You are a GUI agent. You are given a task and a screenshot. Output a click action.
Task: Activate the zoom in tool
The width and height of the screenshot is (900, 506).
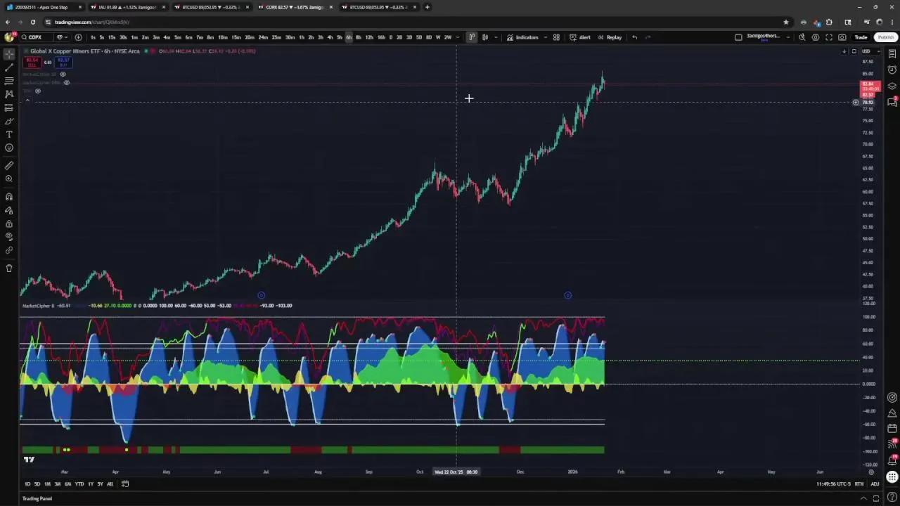pyautogui.click(x=9, y=179)
